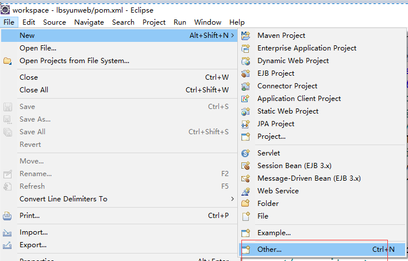
Task: Open the Project menu
Action: (x=154, y=22)
